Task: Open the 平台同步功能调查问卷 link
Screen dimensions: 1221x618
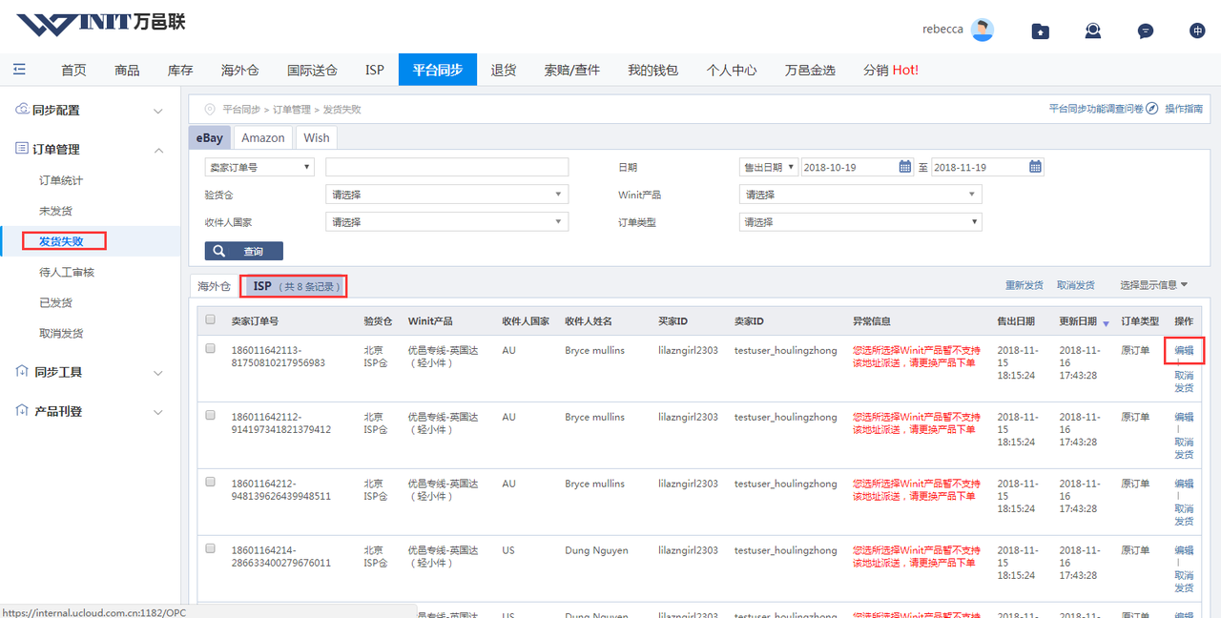Action: [1096, 109]
